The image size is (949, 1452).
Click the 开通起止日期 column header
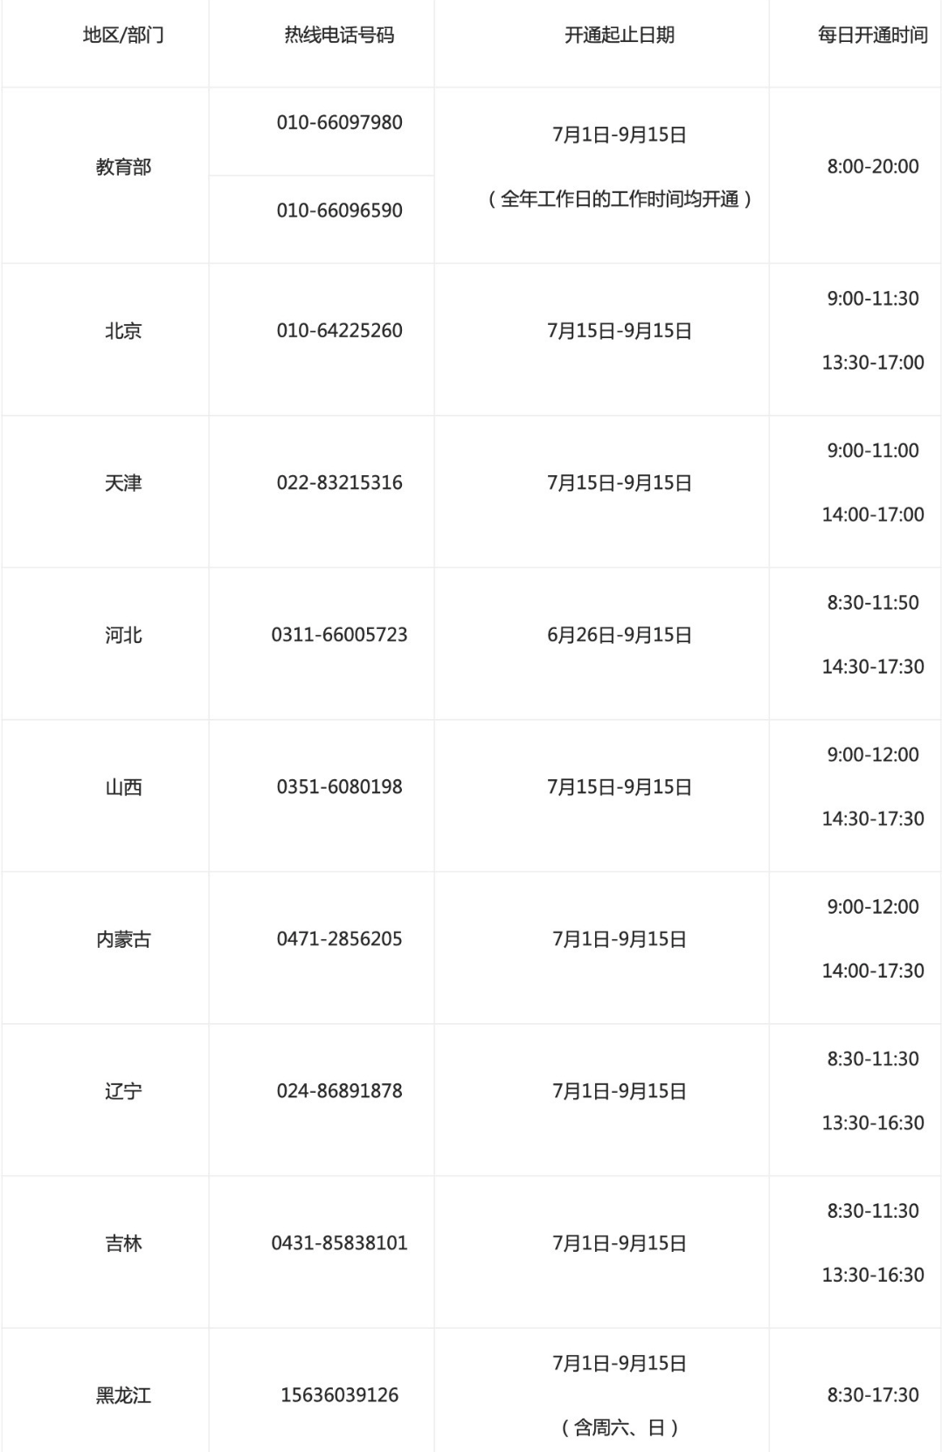pyautogui.click(x=620, y=36)
